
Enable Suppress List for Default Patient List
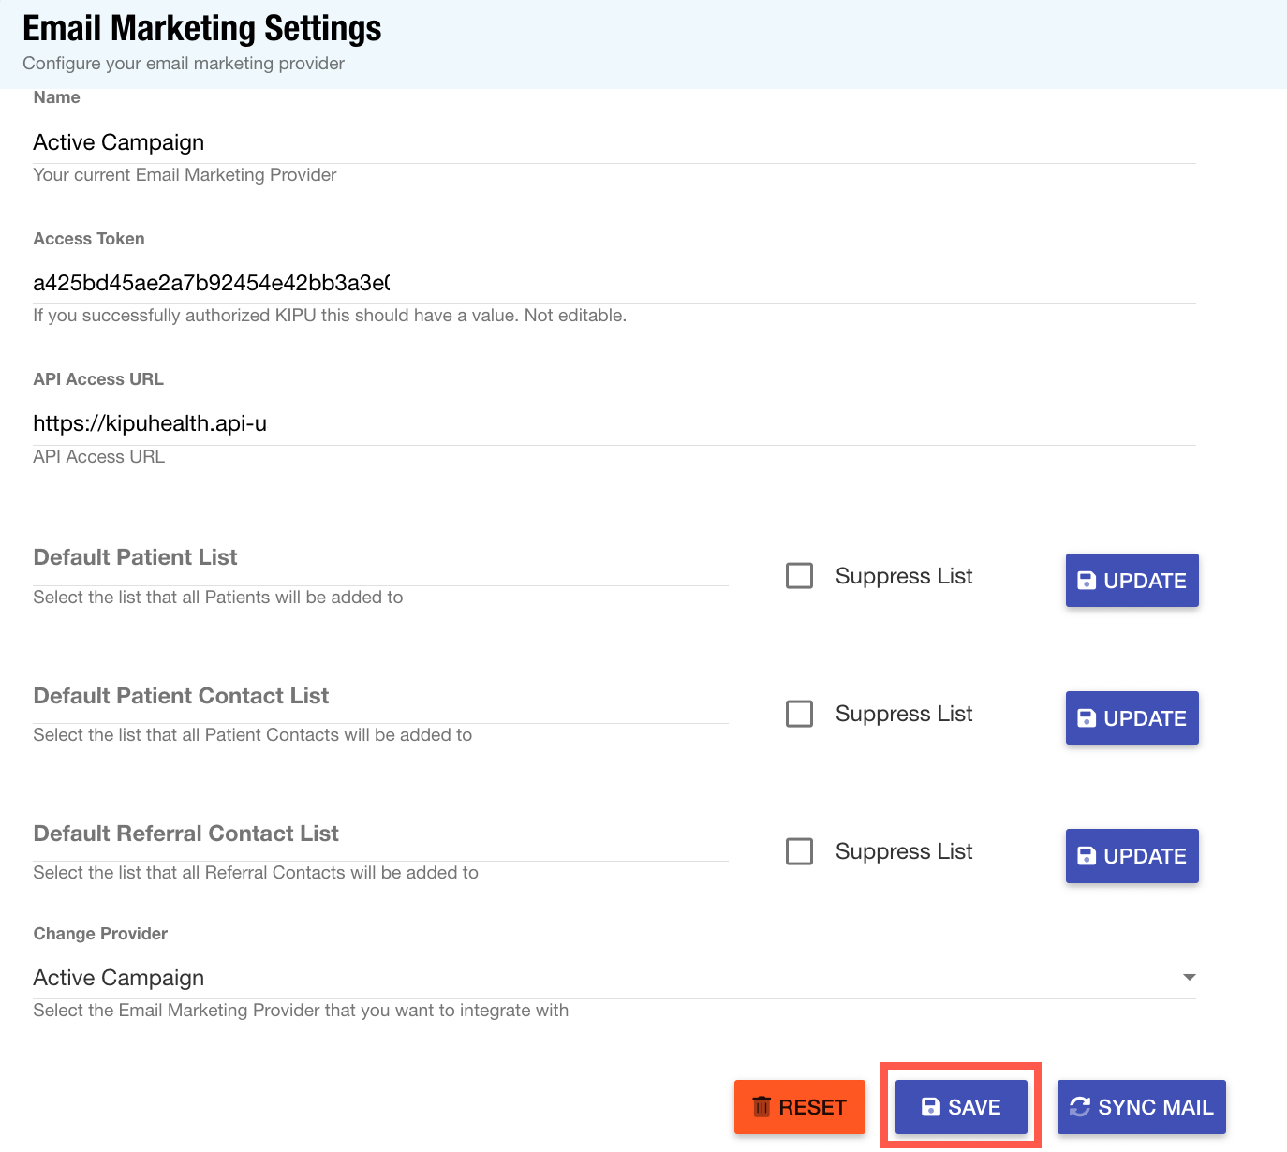tap(799, 576)
